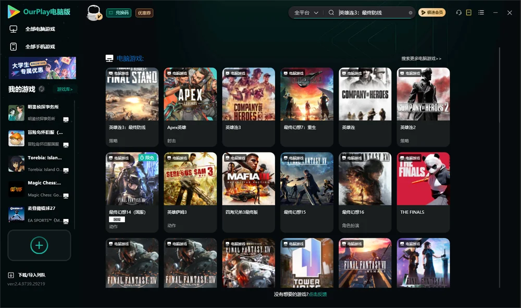Add a new game with plus button

pyautogui.click(x=39, y=245)
